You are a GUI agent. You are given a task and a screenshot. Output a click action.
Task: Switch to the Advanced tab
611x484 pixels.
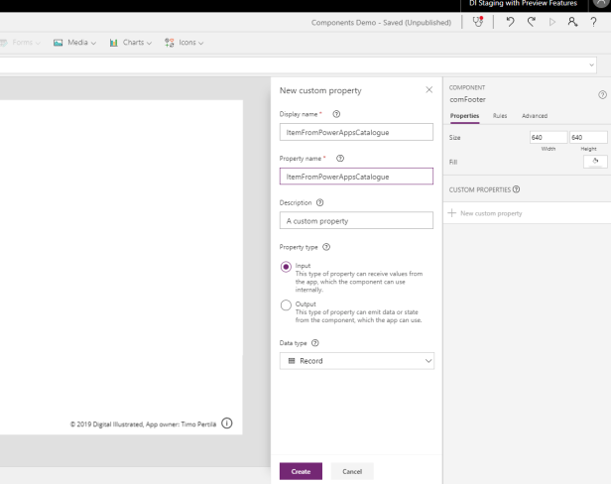pyautogui.click(x=534, y=116)
